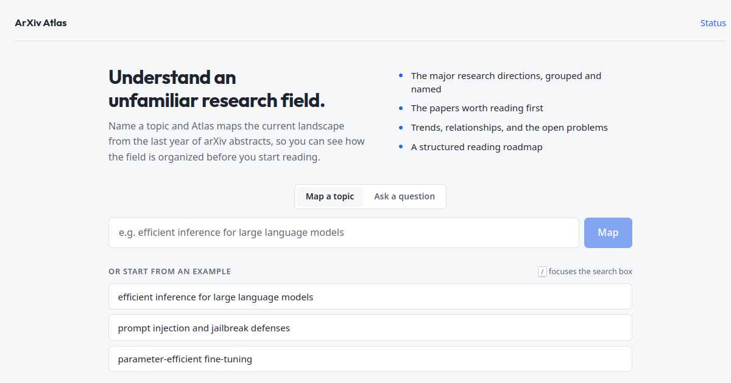The image size is (731, 383).
Task: Open the Status link
Action: pos(713,23)
